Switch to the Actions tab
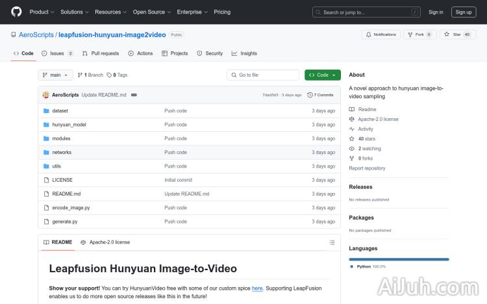This screenshot has height=304, width=487. tap(140, 53)
